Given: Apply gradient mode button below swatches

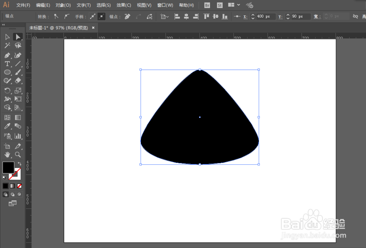Looking at the screenshot, I should click(12, 186).
